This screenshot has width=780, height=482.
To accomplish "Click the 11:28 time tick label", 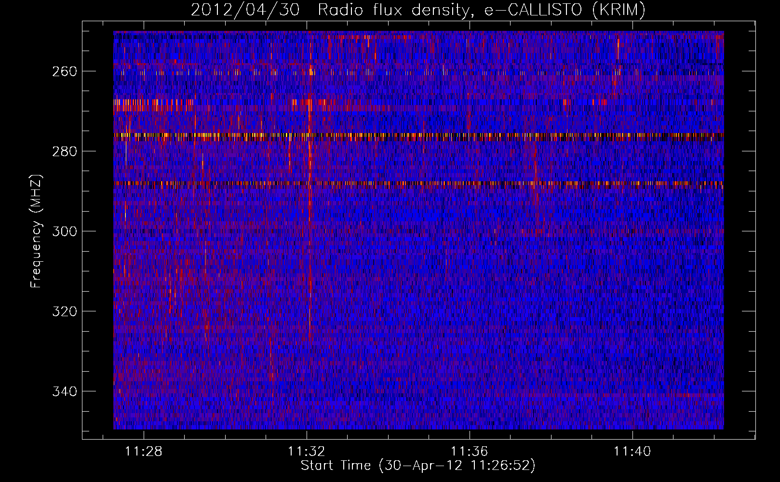I will point(144,451).
